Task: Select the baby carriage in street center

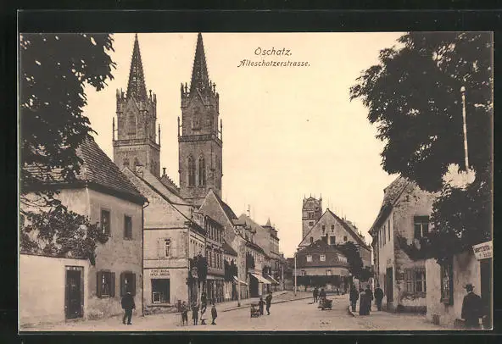Action: tap(326, 303)
